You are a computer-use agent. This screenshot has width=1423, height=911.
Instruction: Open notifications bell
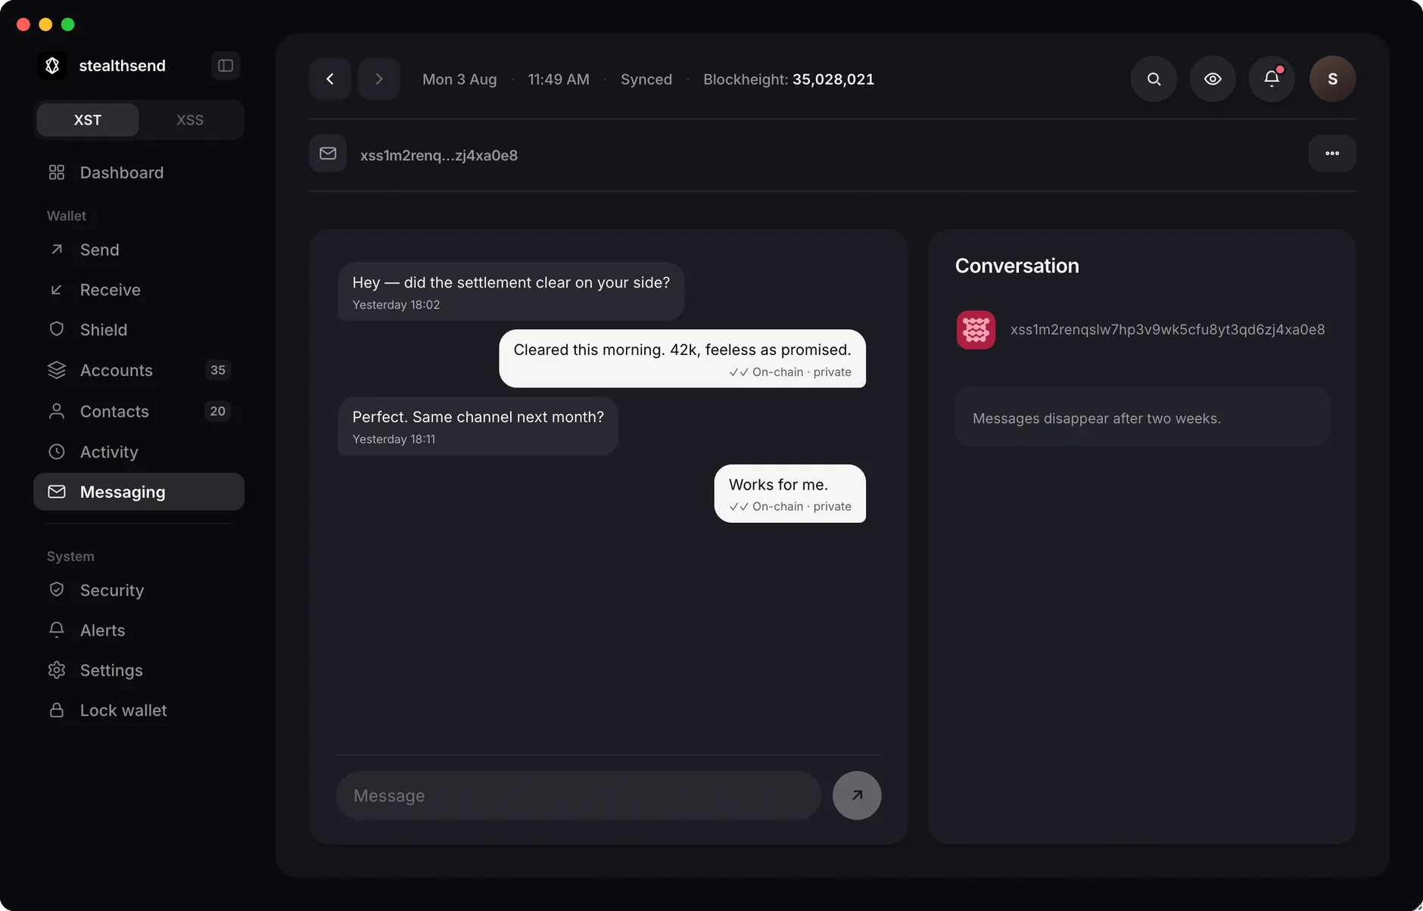point(1272,79)
